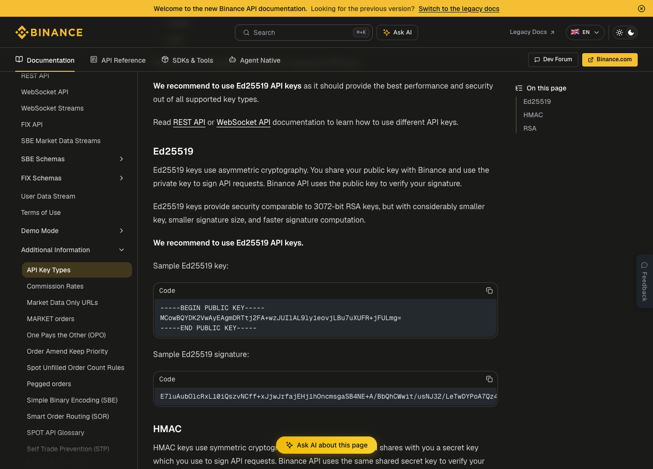Click Ask AI about this page
Screen dimensions: 653x469
(327, 445)
